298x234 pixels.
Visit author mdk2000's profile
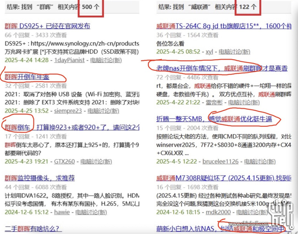click(218, 212)
